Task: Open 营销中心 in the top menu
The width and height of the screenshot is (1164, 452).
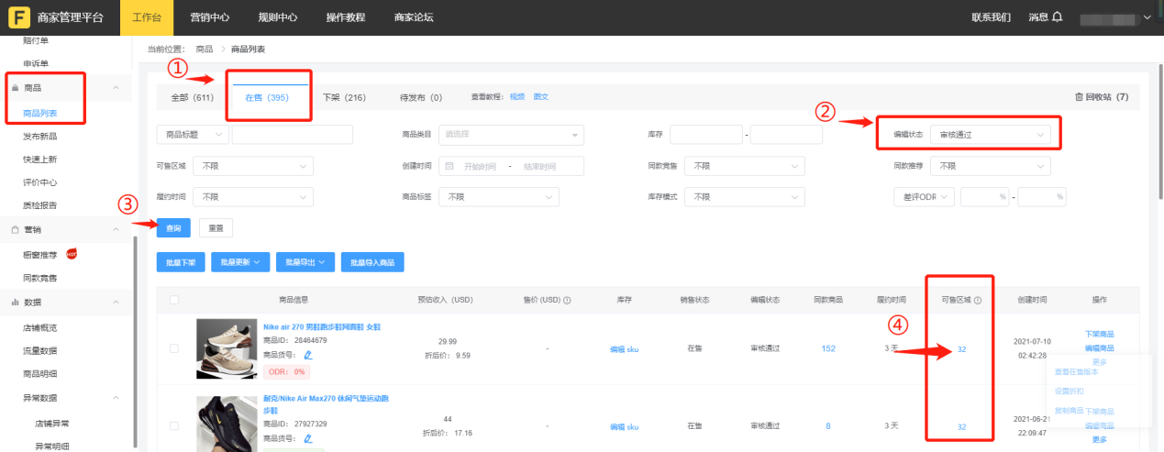Action: point(209,17)
